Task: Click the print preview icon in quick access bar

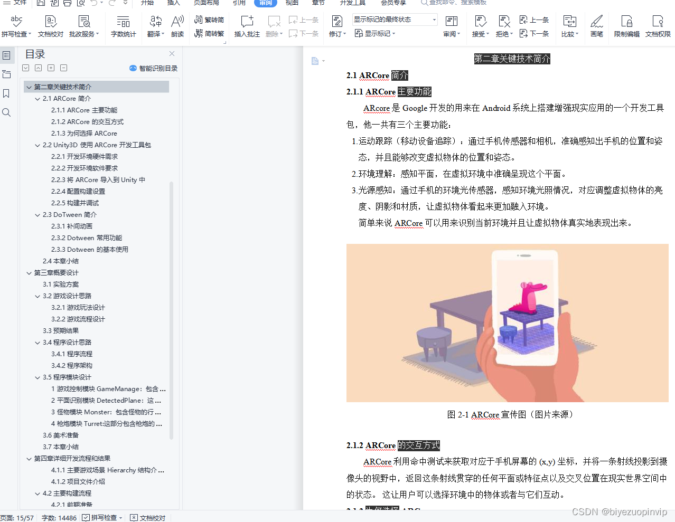Action: pyautogui.click(x=80, y=3)
